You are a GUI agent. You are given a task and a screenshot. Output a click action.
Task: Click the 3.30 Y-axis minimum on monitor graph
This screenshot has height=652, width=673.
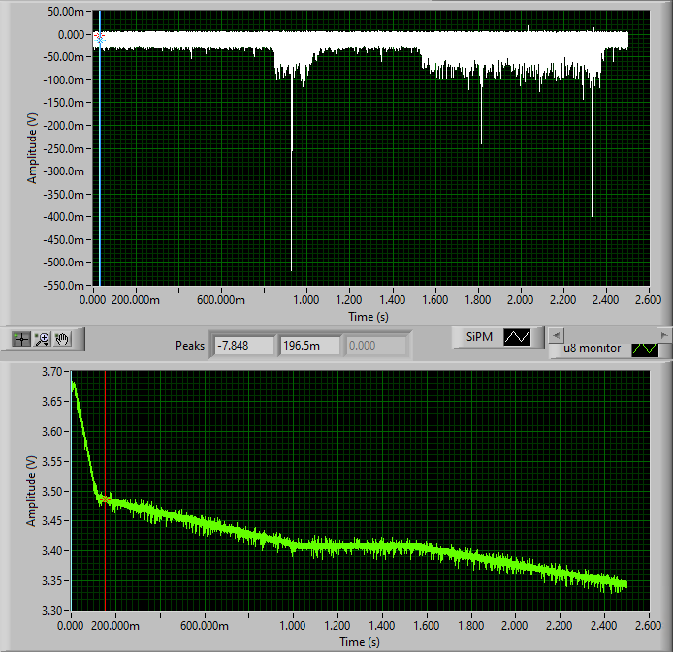(x=52, y=610)
